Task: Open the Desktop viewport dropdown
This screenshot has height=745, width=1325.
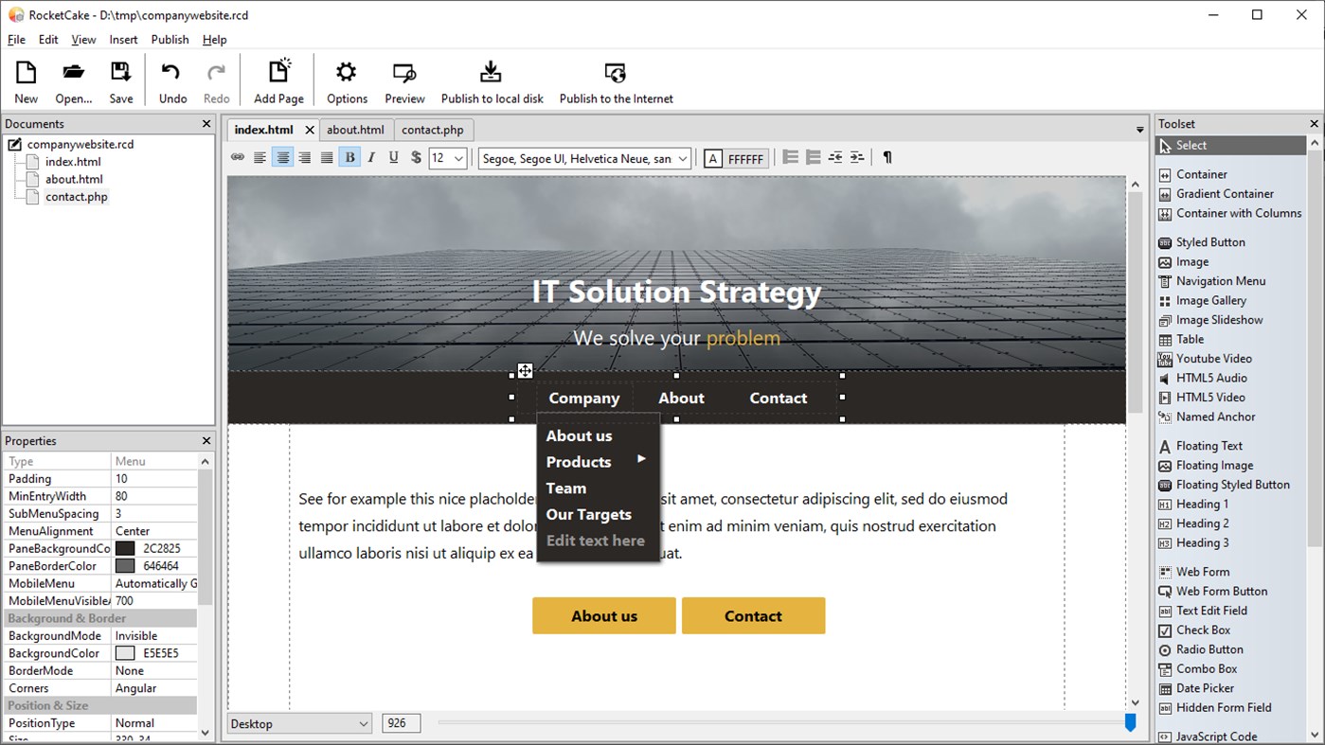Action: (298, 722)
